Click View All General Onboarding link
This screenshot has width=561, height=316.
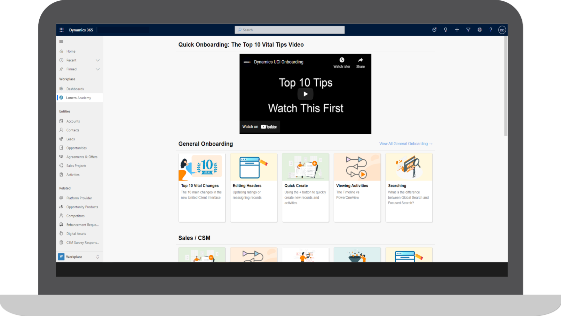click(x=406, y=144)
